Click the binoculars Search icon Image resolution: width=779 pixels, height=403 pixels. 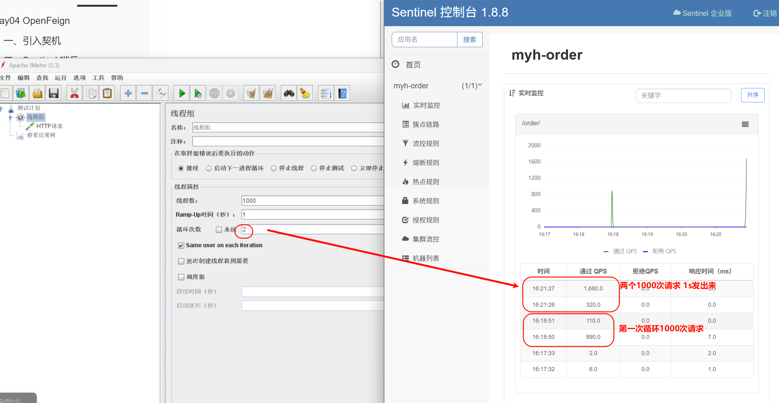coord(289,93)
